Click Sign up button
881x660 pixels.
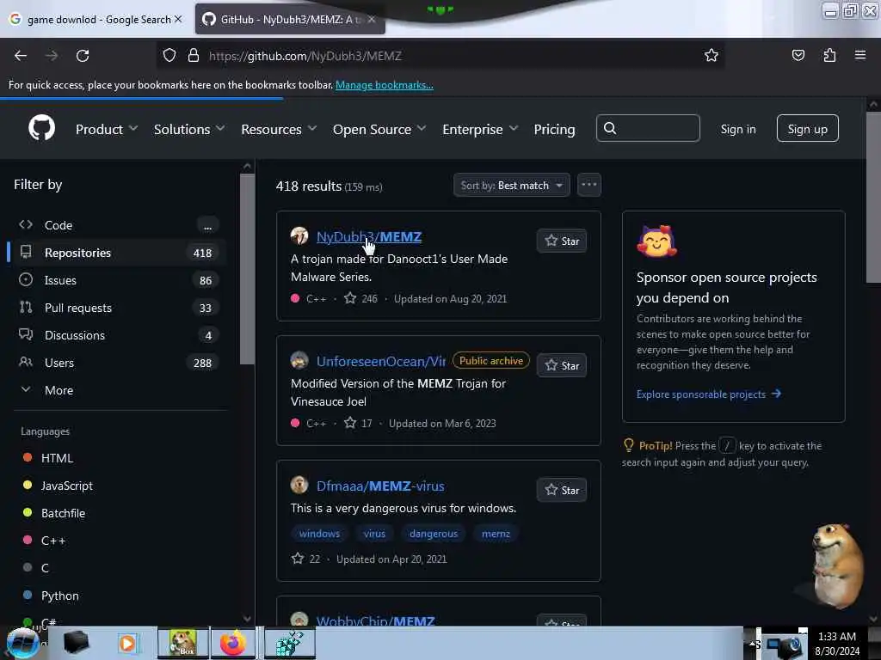coord(807,129)
